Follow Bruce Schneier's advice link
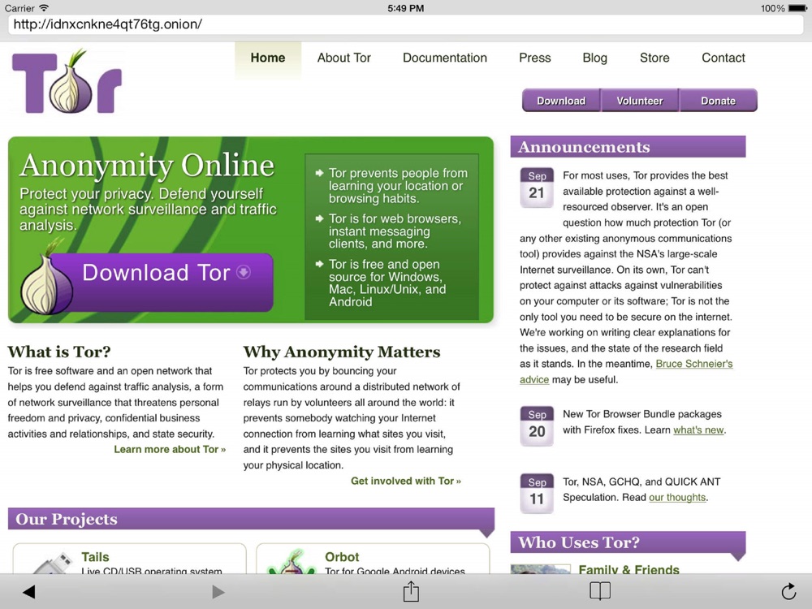The height and width of the screenshot is (609, 812). [x=694, y=364]
